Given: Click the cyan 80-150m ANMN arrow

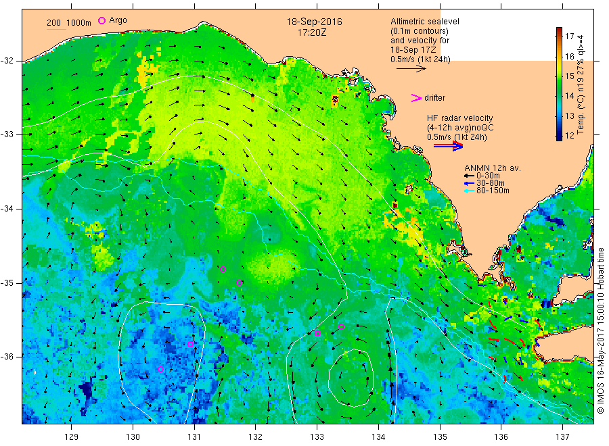Looking at the screenshot, I should click(x=469, y=191).
